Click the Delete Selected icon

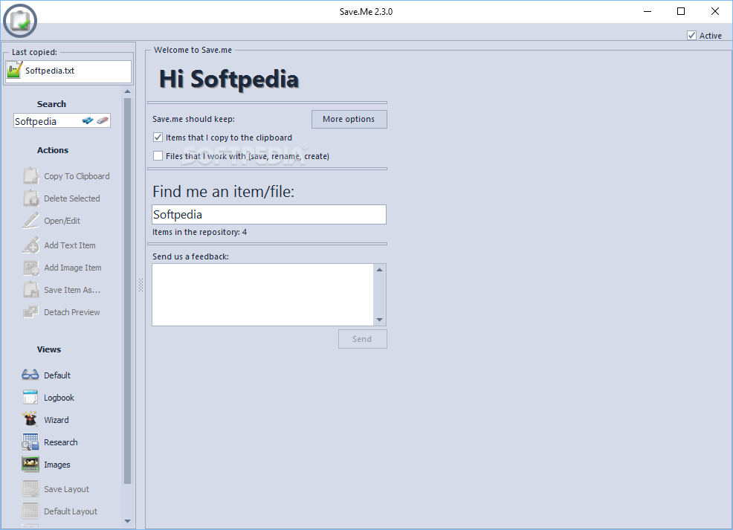[x=31, y=198]
